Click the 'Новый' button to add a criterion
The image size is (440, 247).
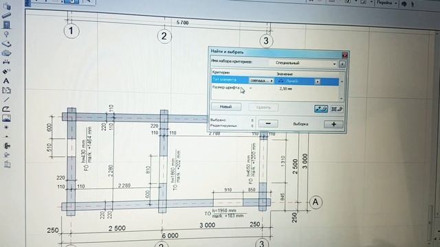point(226,107)
